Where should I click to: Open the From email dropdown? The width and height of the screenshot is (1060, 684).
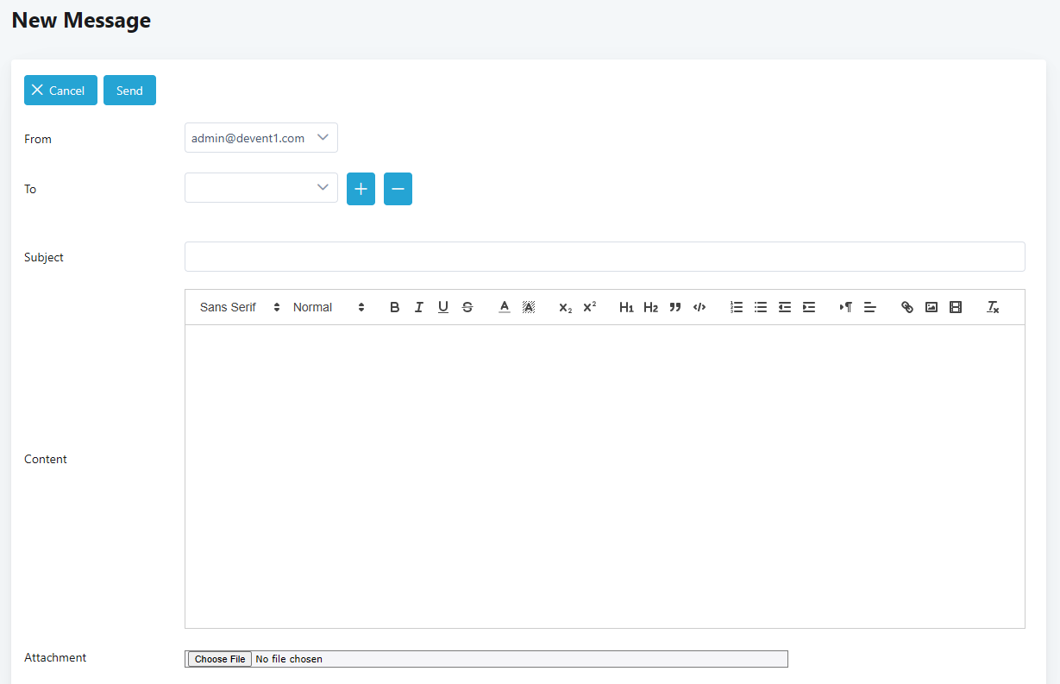tap(260, 138)
